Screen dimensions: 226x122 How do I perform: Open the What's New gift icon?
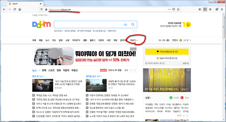[217, 9]
